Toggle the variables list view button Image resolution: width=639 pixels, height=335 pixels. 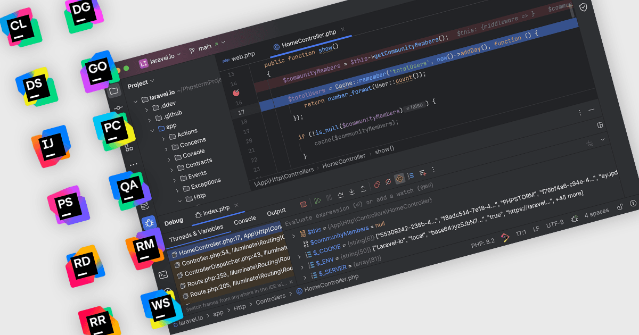(411, 175)
